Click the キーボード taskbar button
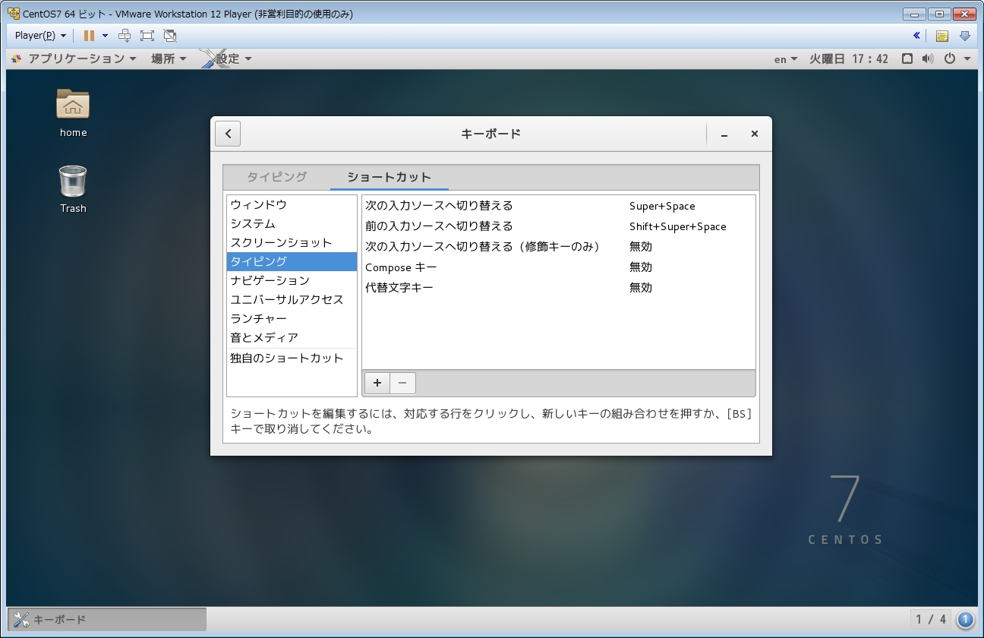Viewport: 984px width, 638px height. coord(106,619)
